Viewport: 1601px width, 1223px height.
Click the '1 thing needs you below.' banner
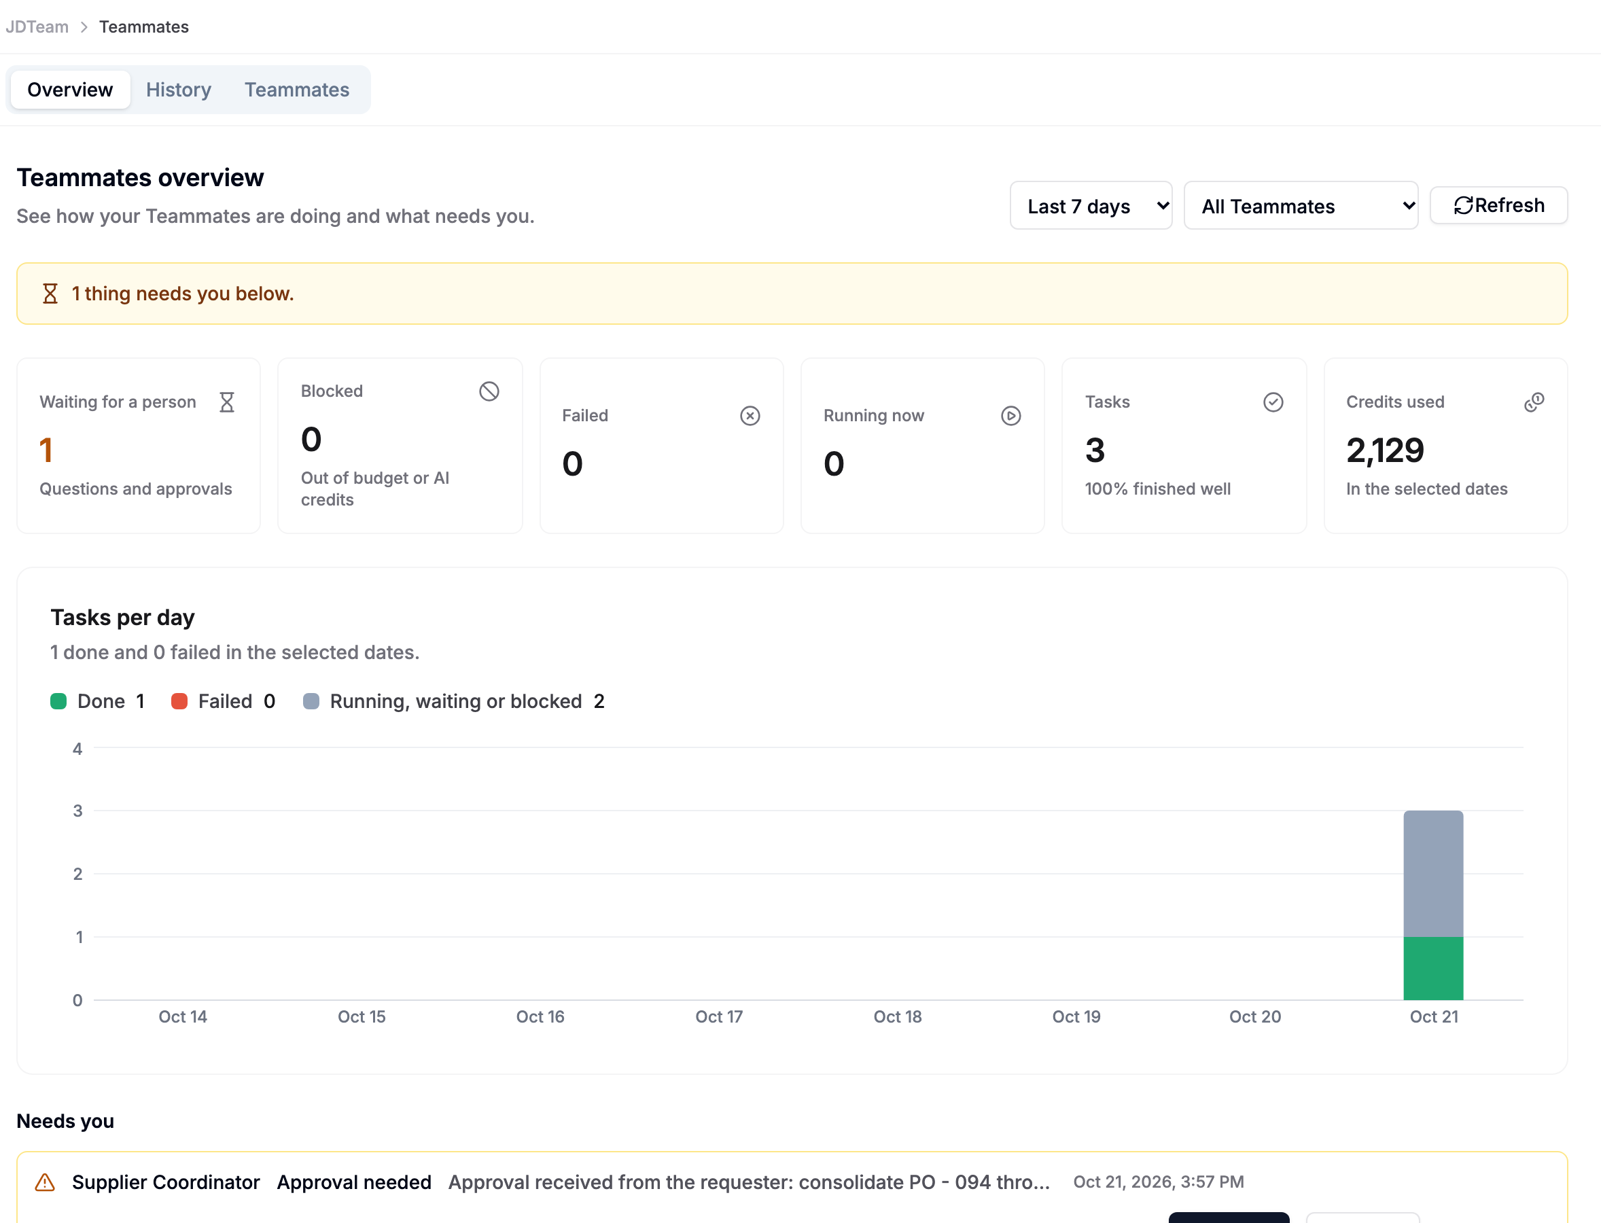792,294
